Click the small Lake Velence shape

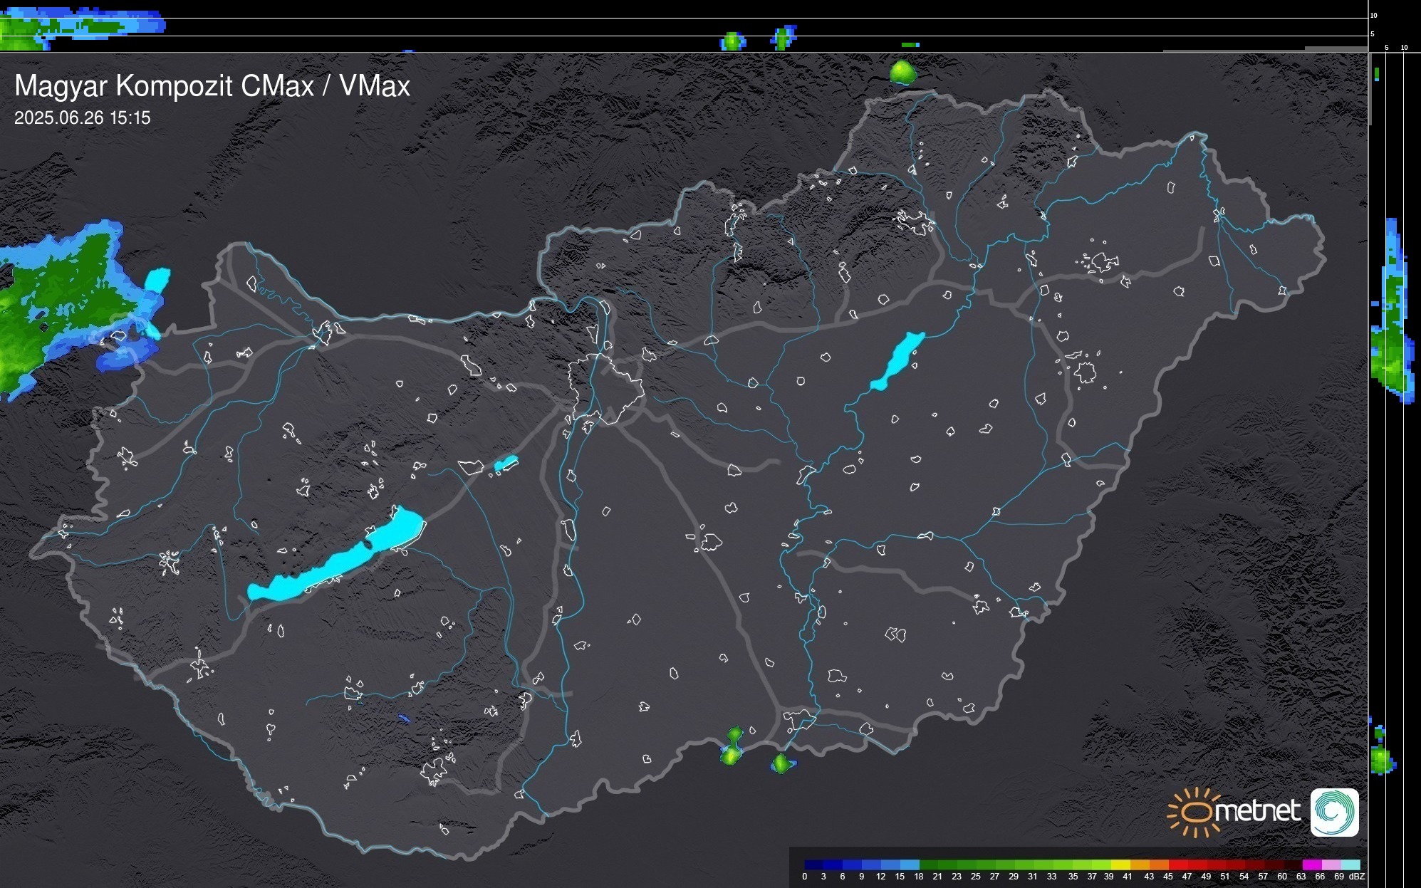coord(505,464)
